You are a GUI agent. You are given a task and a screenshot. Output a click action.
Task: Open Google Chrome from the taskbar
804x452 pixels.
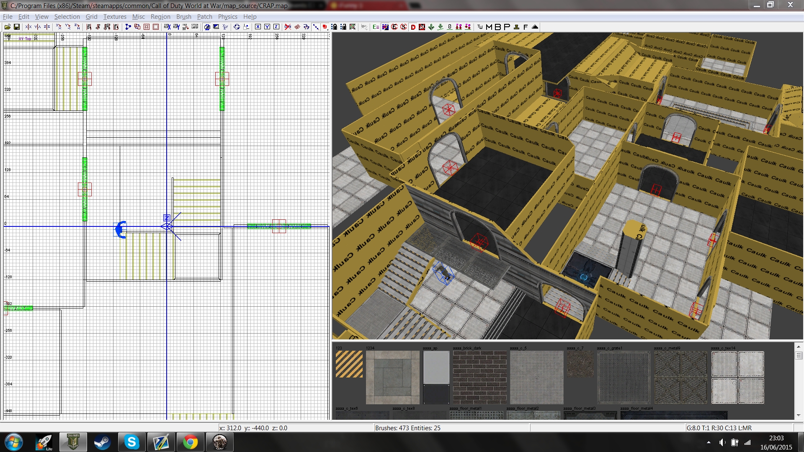[x=190, y=442]
